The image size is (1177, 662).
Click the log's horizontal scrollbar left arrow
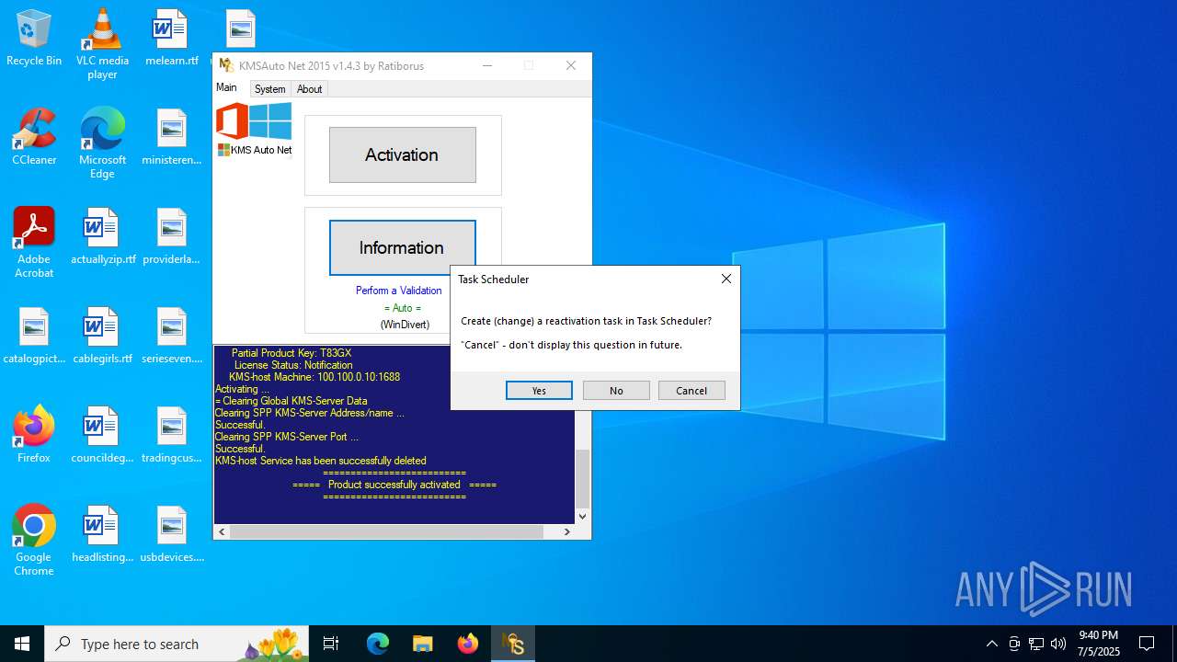tap(222, 531)
